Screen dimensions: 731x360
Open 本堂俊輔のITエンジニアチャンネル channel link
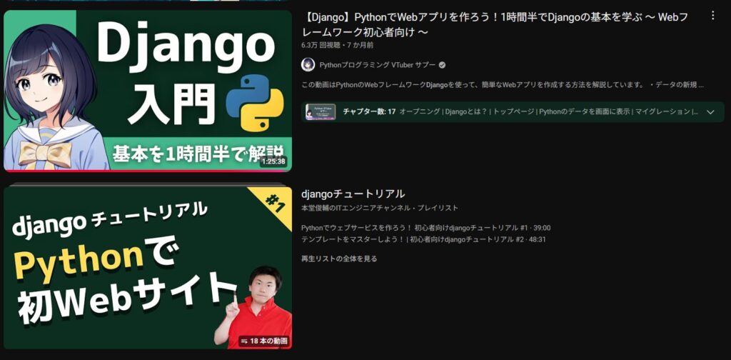tap(360, 208)
